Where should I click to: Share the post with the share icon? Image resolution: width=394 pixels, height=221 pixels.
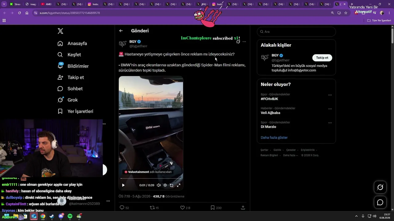pyautogui.click(x=243, y=208)
